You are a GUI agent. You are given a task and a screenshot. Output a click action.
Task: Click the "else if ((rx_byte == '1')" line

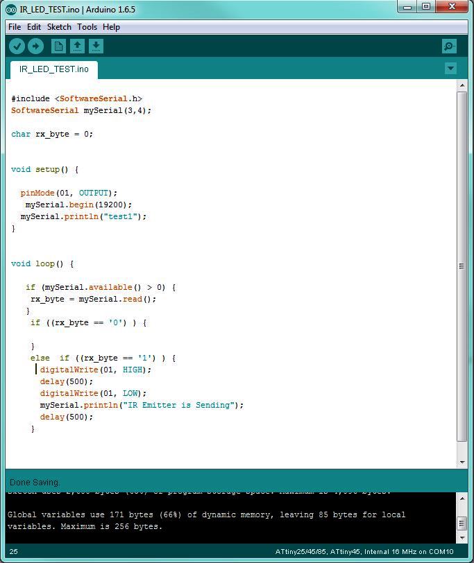(x=103, y=358)
